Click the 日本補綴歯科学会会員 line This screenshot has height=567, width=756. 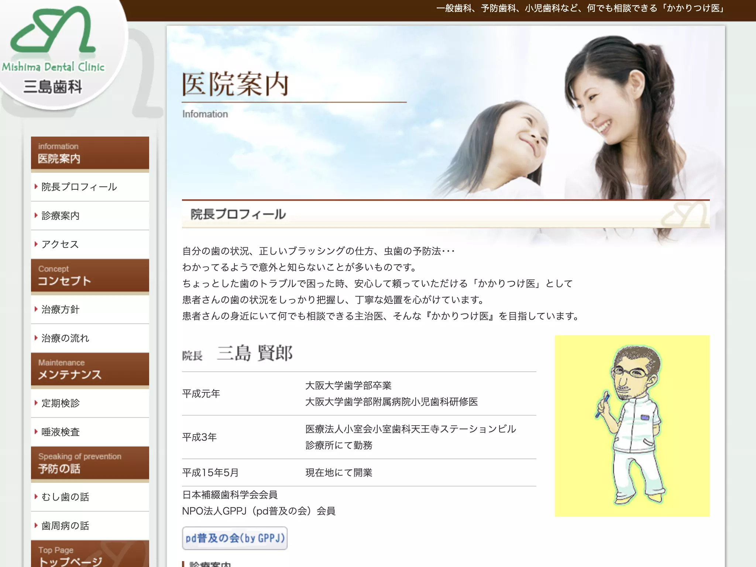(x=230, y=495)
